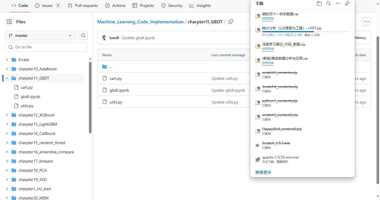
Task: Click 统计分析 zip file icon
Action: click(258, 30)
